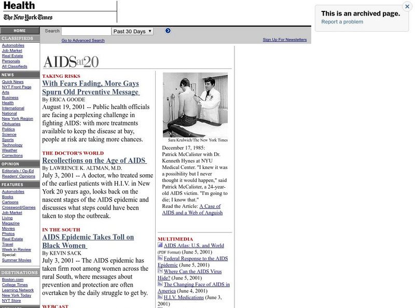Open Arts section link
Screen dimensions: 415x308
coord(6,92)
